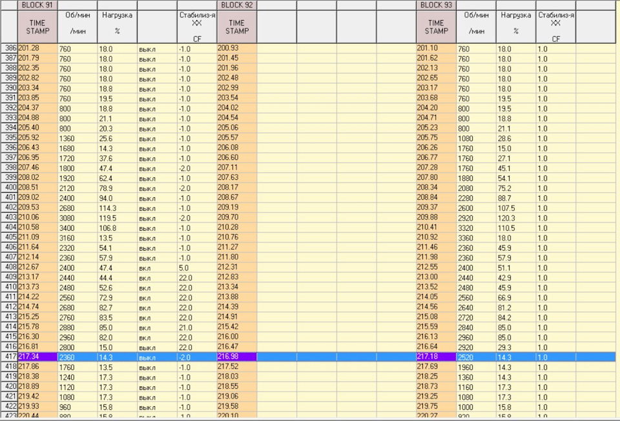The image size is (620, 421).
Task: Click time stamp cell 219.93
Action: click(x=37, y=407)
